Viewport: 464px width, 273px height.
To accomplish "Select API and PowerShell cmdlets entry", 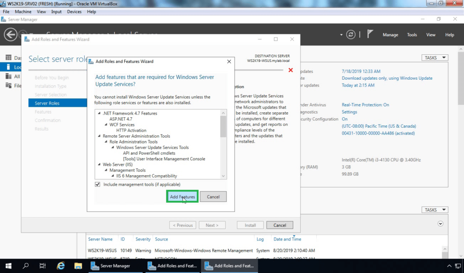I will tap(149, 153).
